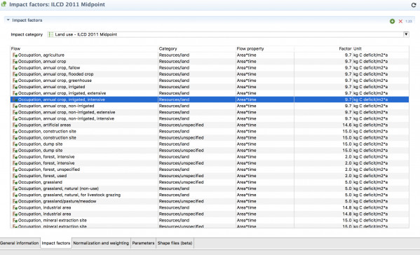The image size is (420, 255).
Task: Sort by the Category column header
Action: [x=196, y=49]
